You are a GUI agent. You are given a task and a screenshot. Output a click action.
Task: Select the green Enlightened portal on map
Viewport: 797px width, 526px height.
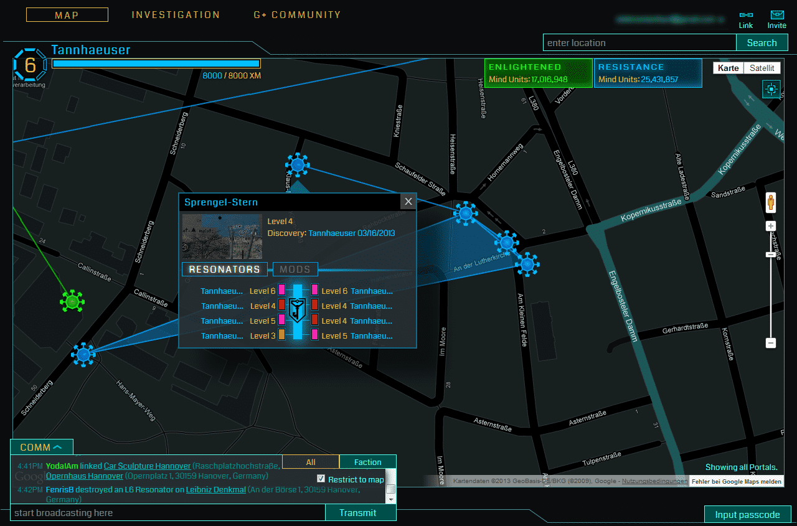(72, 301)
